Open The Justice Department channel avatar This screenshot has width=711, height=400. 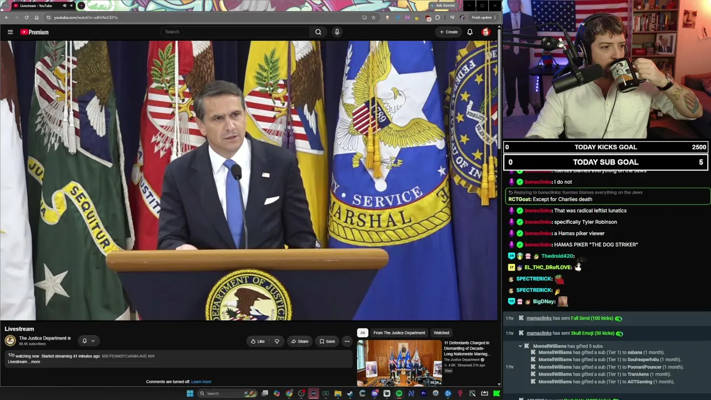[x=11, y=341]
